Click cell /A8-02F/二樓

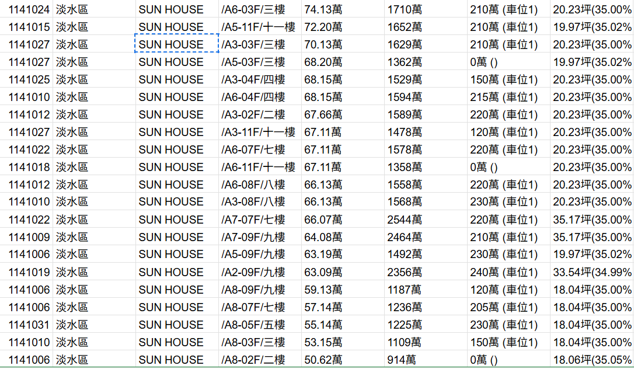260,359
